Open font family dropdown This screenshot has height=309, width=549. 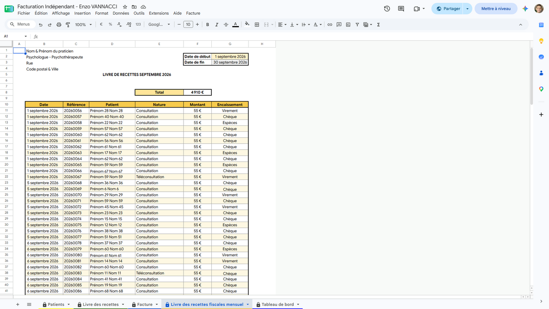click(x=159, y=25)
